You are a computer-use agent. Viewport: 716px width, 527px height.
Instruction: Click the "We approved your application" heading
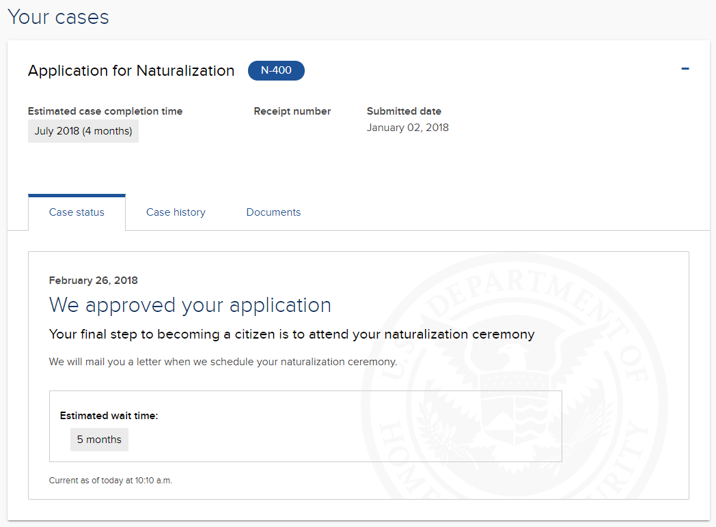tap(190, 305)
